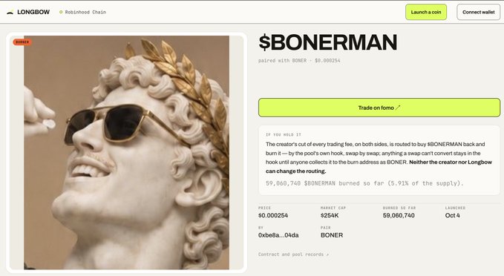Click the burned so far 59,060,740 stat
The image size is (504, 276).
coord(399,216)
